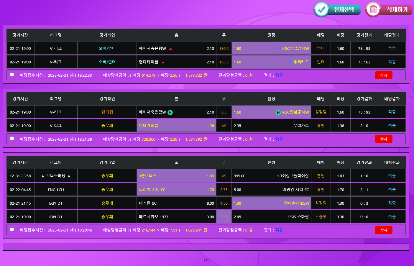Click blue down arrow beside KGC인삼공사W
This screenshot has height=266, width=414.
279,49
